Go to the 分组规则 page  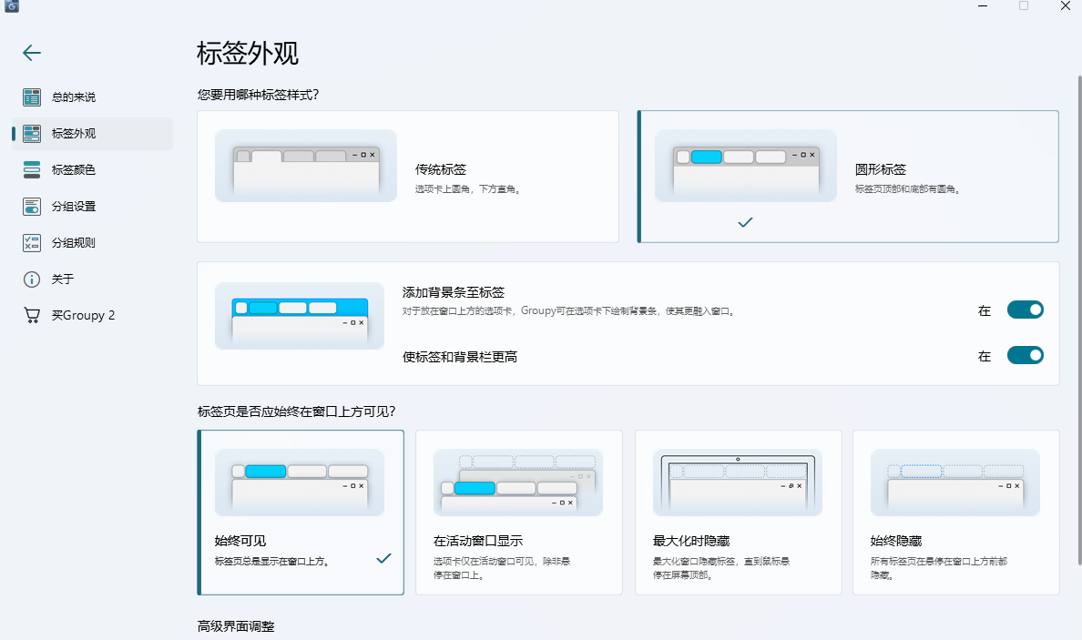(74, 243)
